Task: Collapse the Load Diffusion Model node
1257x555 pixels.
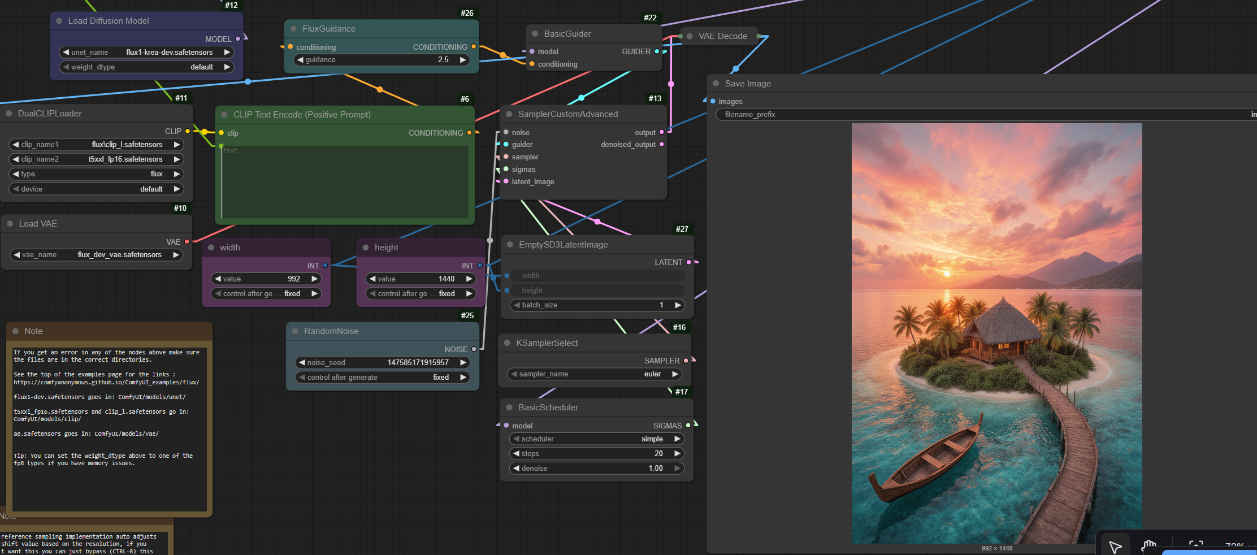Action: tap(59, 21)
